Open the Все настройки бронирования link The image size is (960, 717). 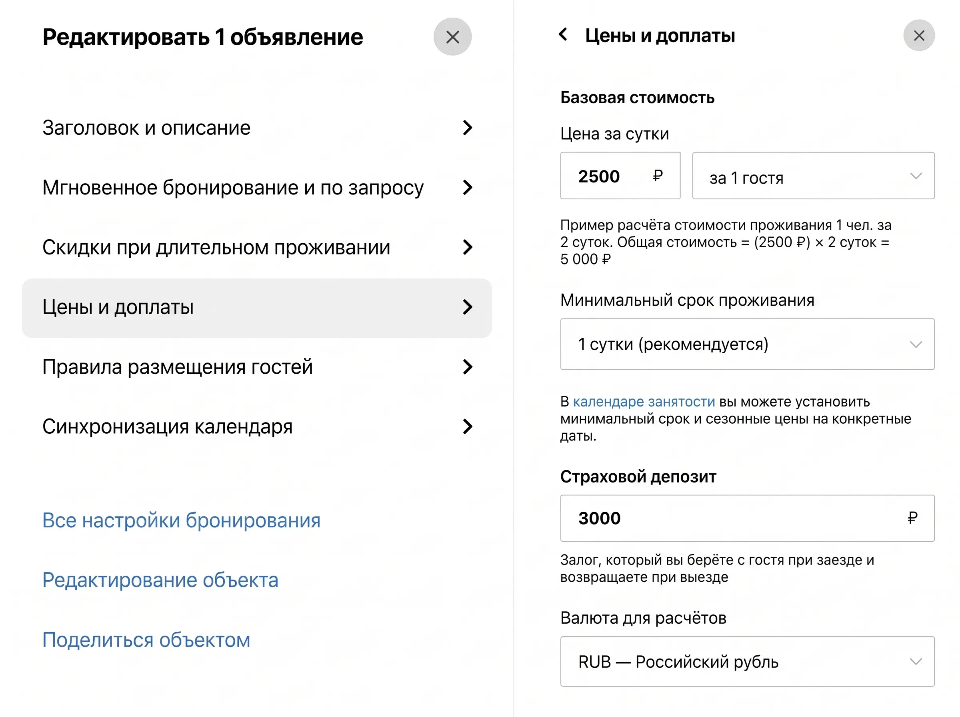tap(181, 521)
